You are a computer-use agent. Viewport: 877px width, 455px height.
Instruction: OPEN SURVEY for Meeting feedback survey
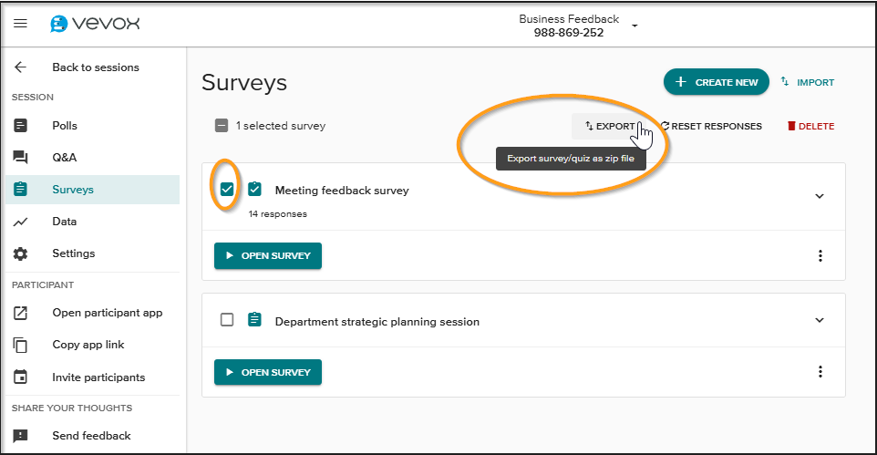coord(268,255)
